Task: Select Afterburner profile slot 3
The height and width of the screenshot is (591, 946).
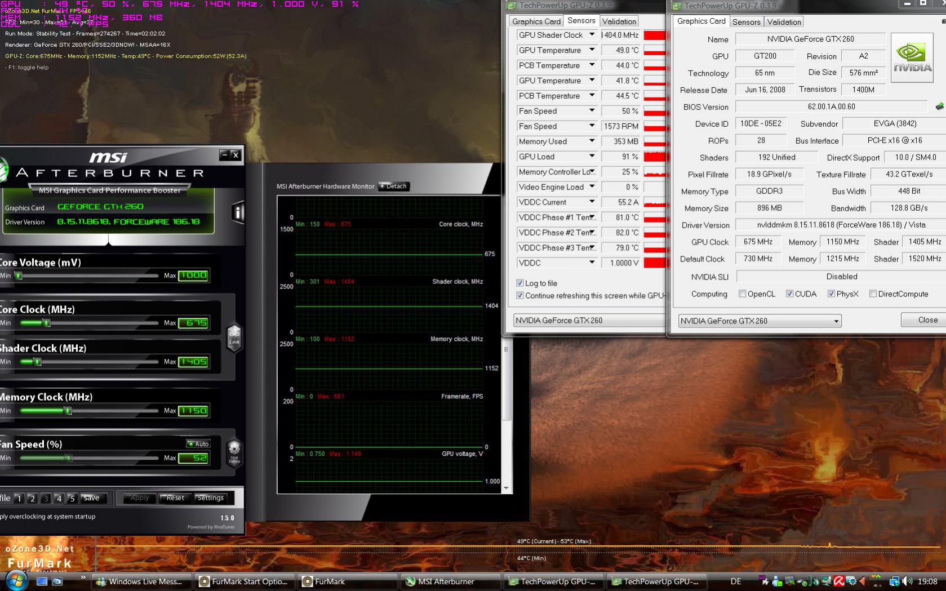Action: [46, 498]
